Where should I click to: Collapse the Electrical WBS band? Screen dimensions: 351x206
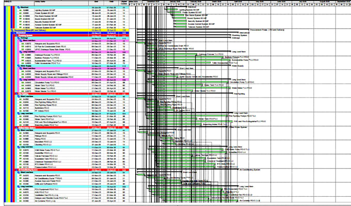(x=19, y=7)
